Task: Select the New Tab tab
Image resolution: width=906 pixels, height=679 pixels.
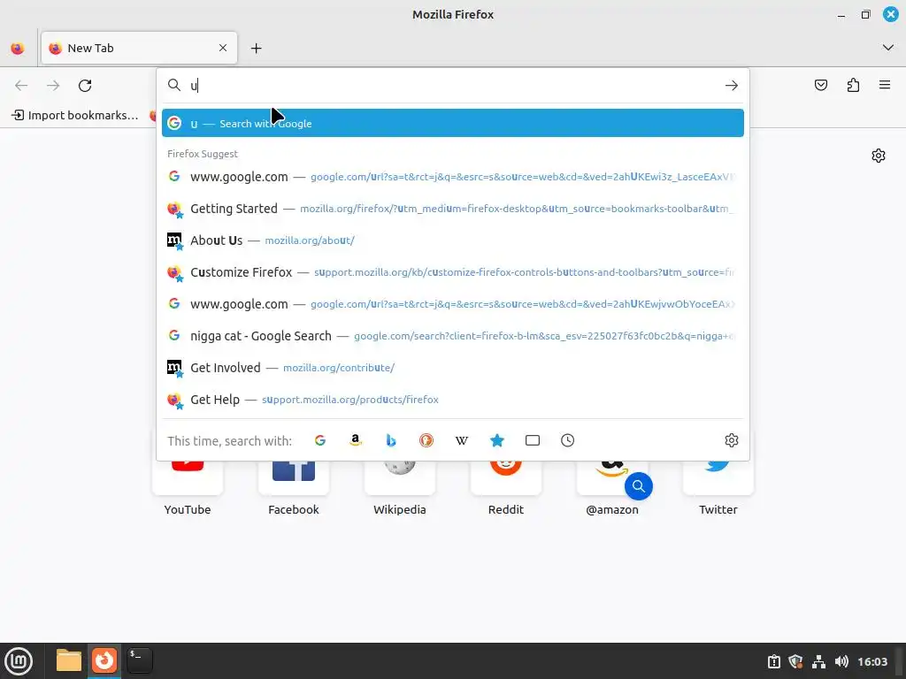Action: pos(139,48)
